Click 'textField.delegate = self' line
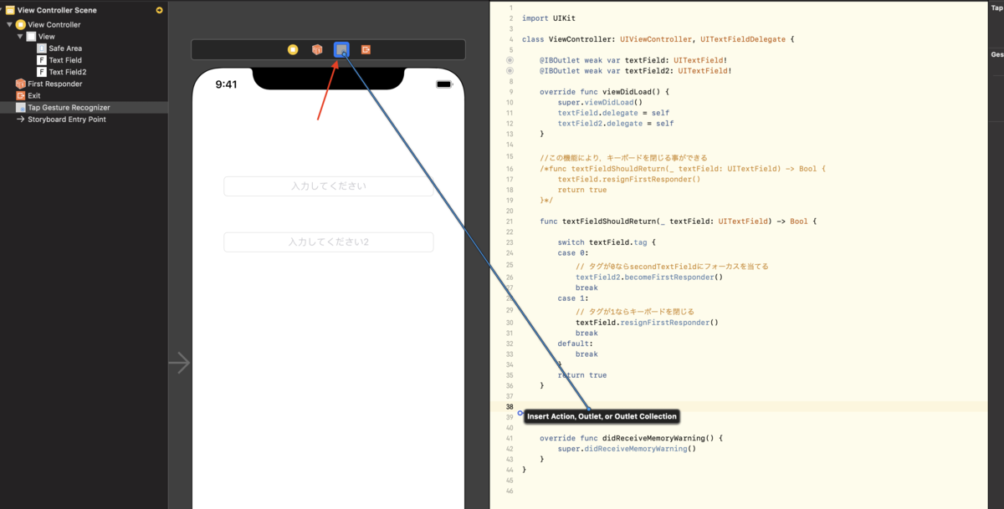 click(x=613, y=113)
